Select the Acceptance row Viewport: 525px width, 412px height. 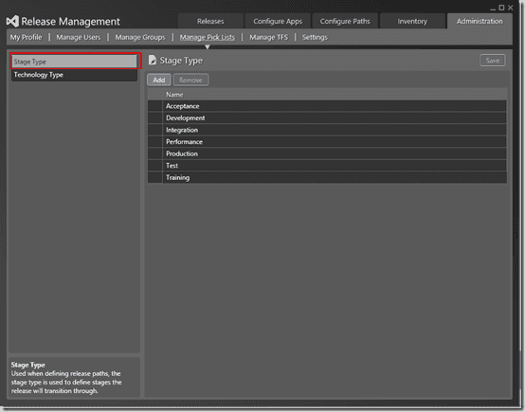327,106
